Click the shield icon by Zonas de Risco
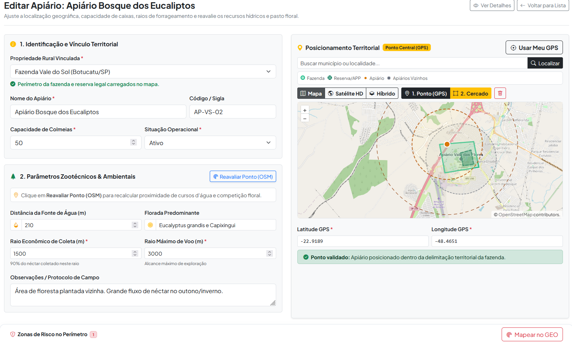 [13, 334]
